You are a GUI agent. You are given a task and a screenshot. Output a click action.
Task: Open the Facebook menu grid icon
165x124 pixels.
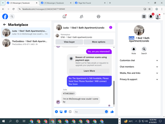click(144, 17)
